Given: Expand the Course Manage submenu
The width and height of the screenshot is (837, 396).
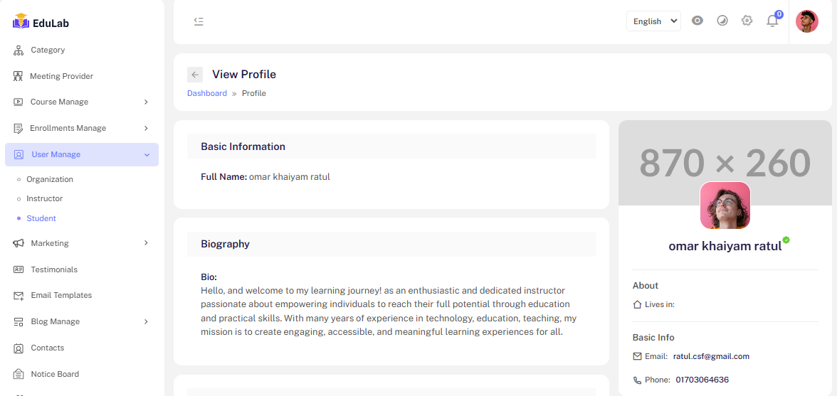Looking at the screenshot, I should (146, 102).
